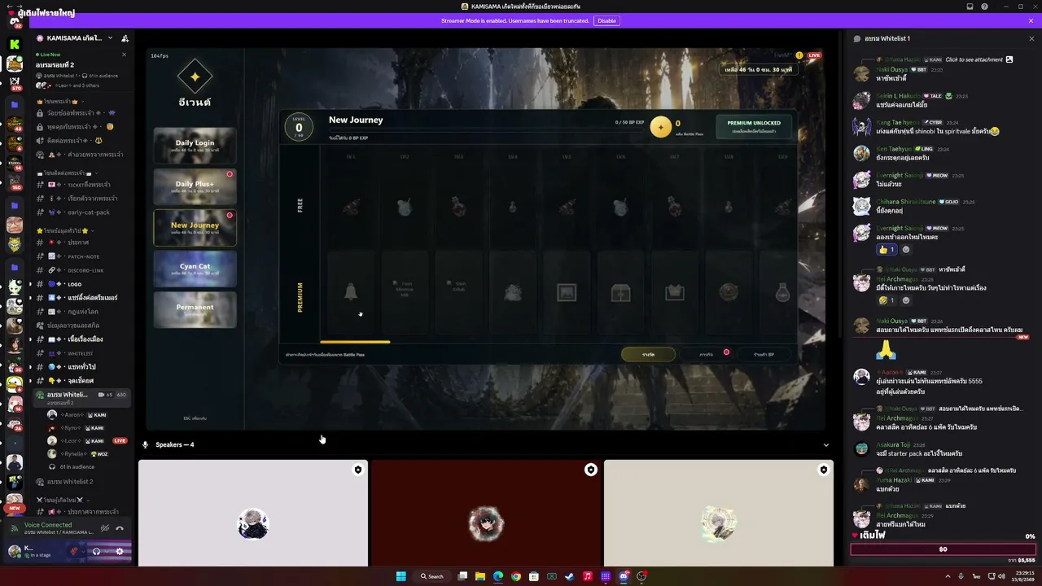Image resolution: width=1042 pixels, height=586 pixels.
Task: Disconnect from voice with hang-up icon
Action: tap(120, 528)
